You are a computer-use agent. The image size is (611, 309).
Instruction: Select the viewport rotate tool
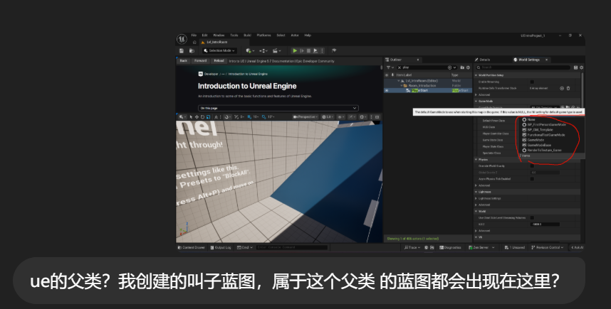pyautogui.click(x=203, y=116)
